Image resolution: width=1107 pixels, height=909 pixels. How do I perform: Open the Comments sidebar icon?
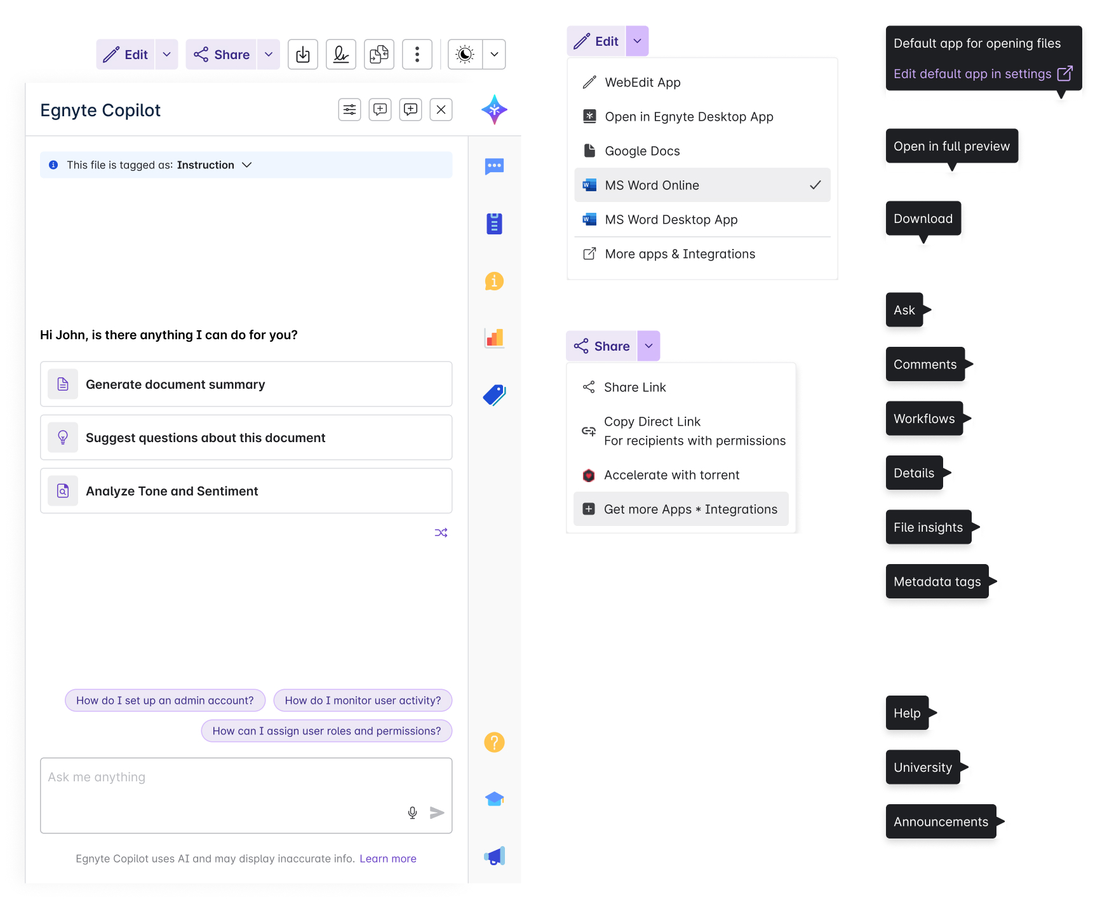click(x=494, y=166)
